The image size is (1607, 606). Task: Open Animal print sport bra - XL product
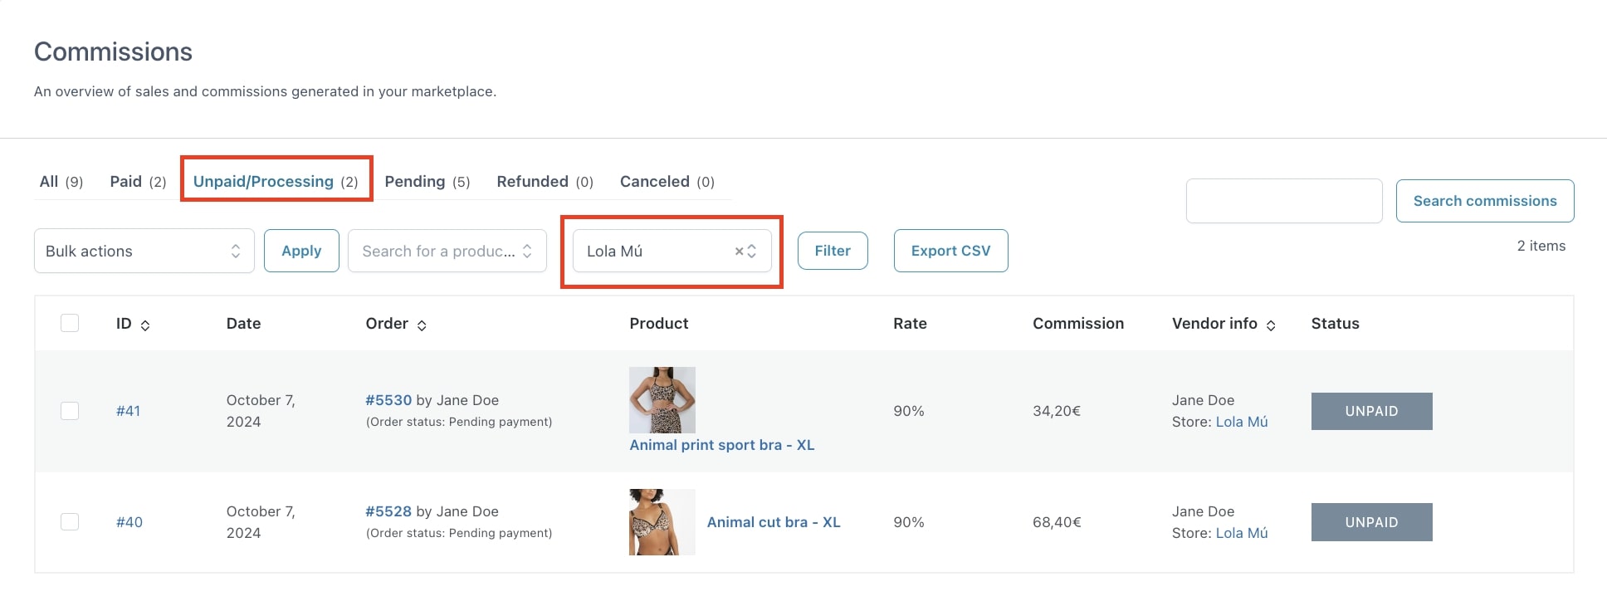click(722, 445)
